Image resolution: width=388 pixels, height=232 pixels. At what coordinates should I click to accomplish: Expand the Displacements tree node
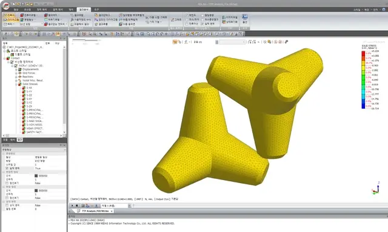click(x=16, y=69)
